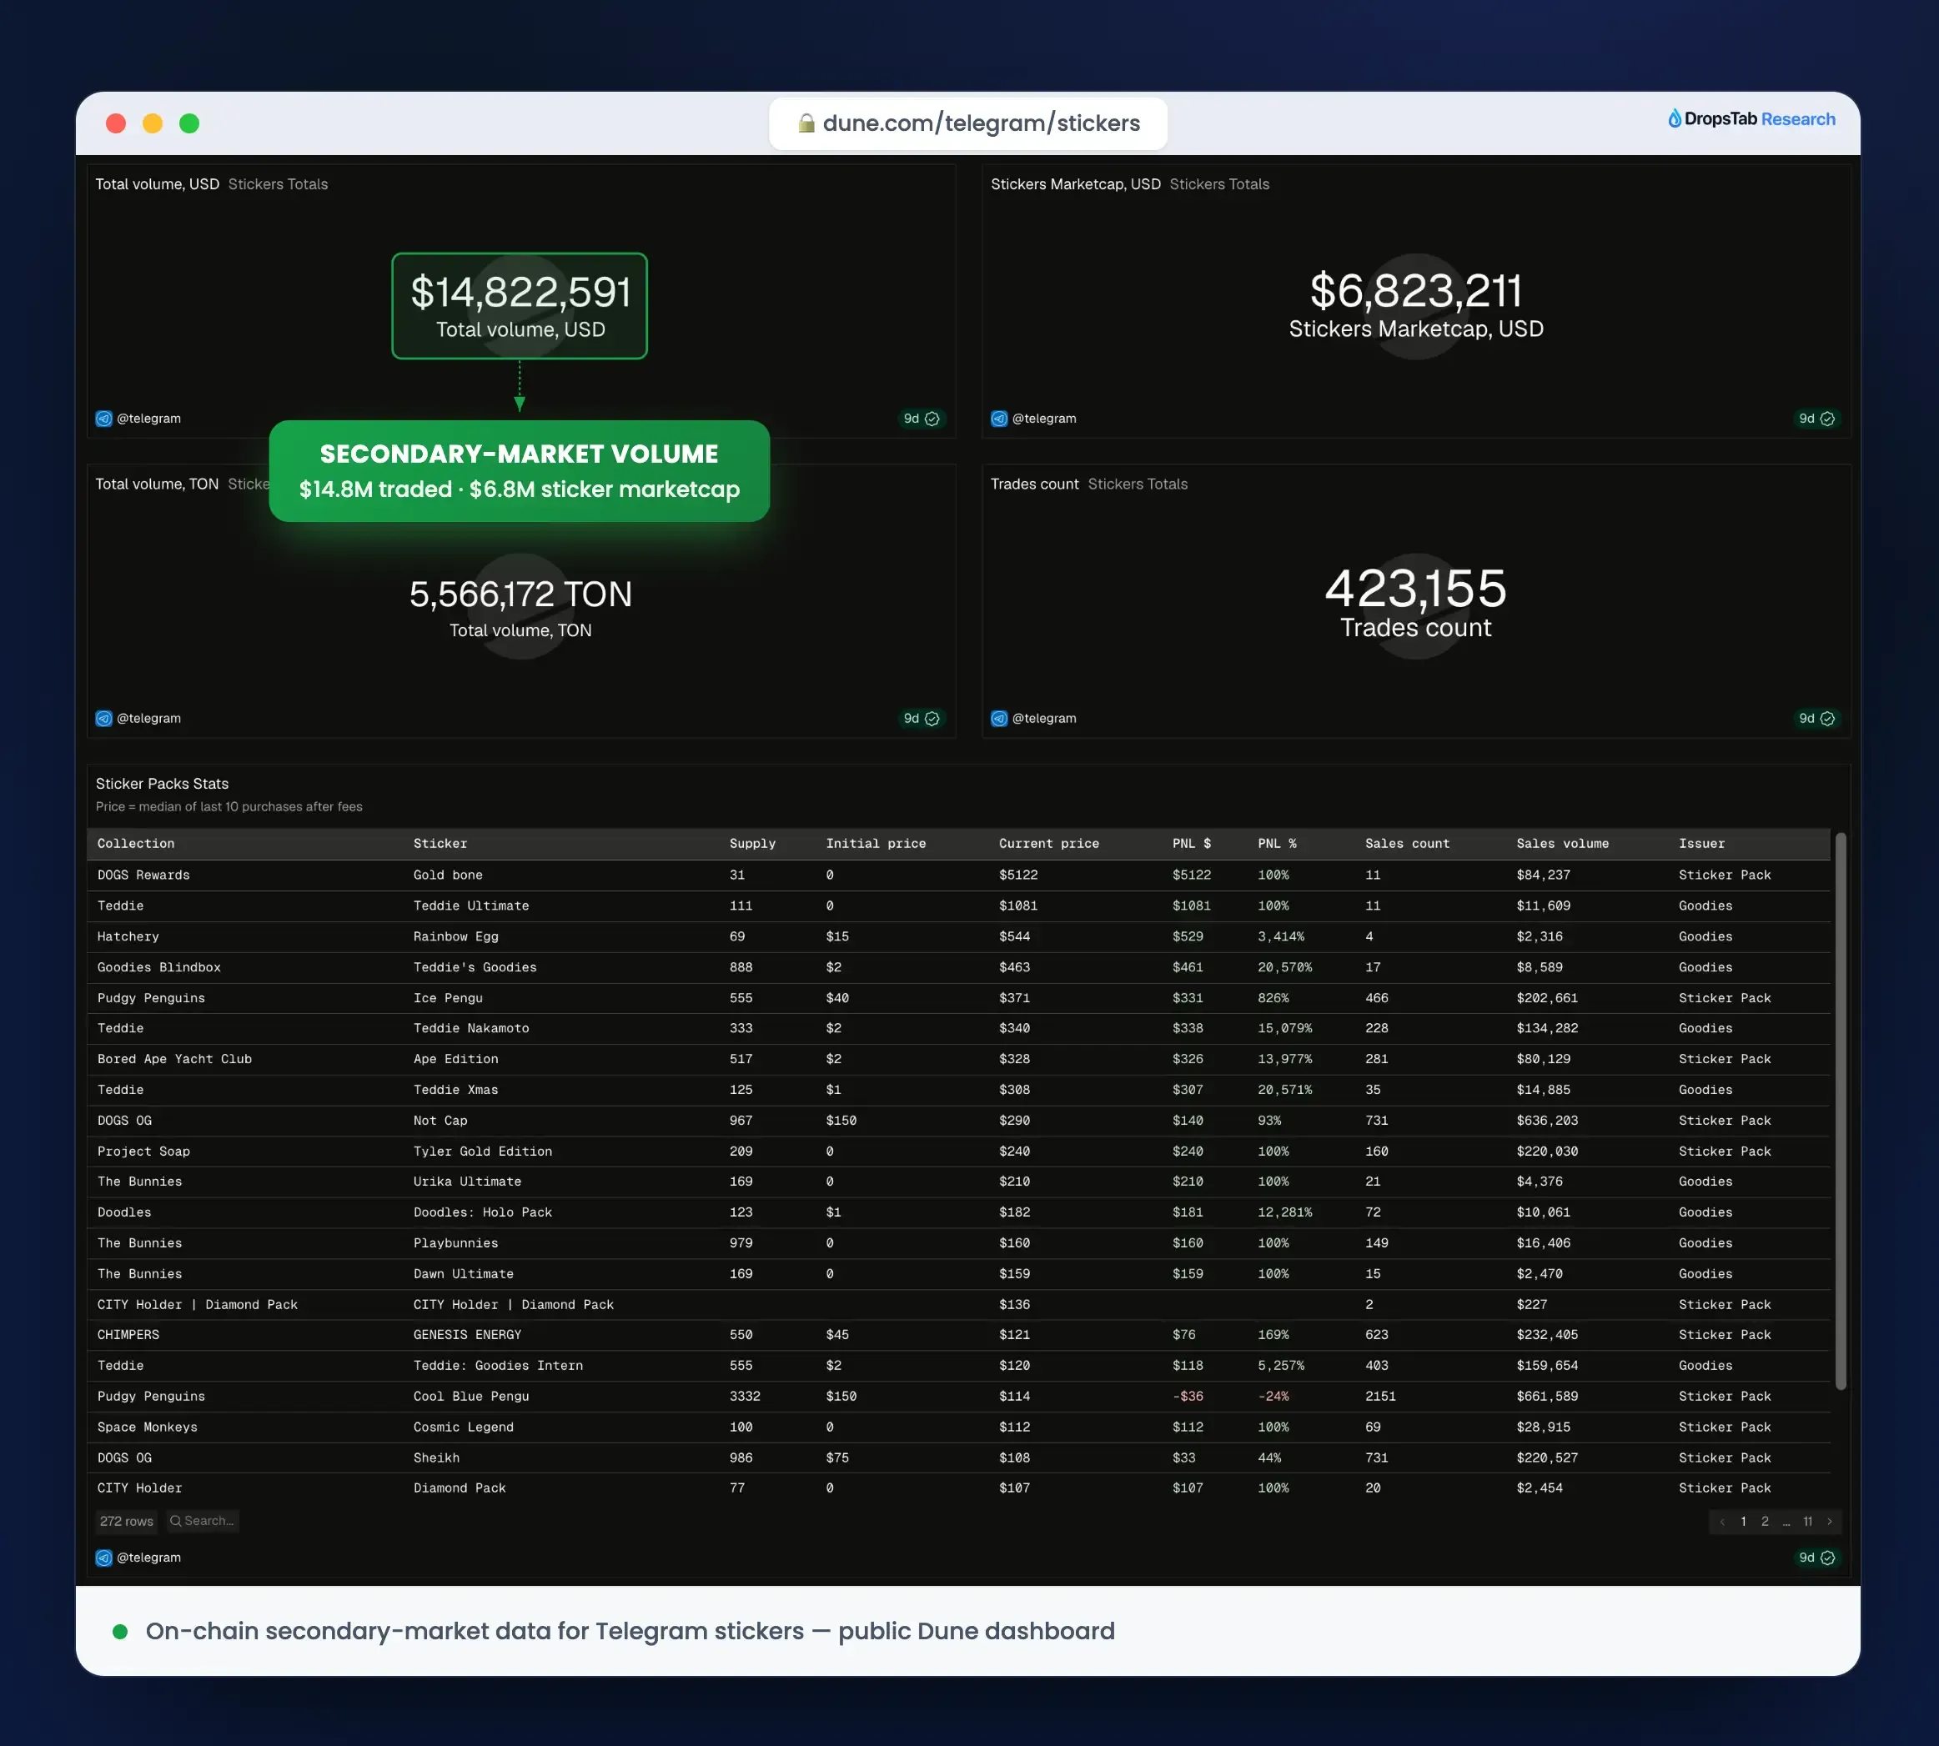Click Telegram icon in Stickers Marketcap panel
This screenshot has height=1746, width=1939.
[x=999, y=419]
